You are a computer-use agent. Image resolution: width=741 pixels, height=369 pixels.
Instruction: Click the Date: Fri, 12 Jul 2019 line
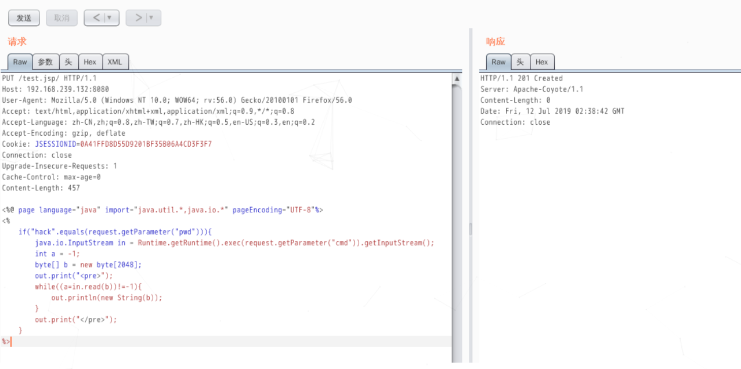point(552,111)
